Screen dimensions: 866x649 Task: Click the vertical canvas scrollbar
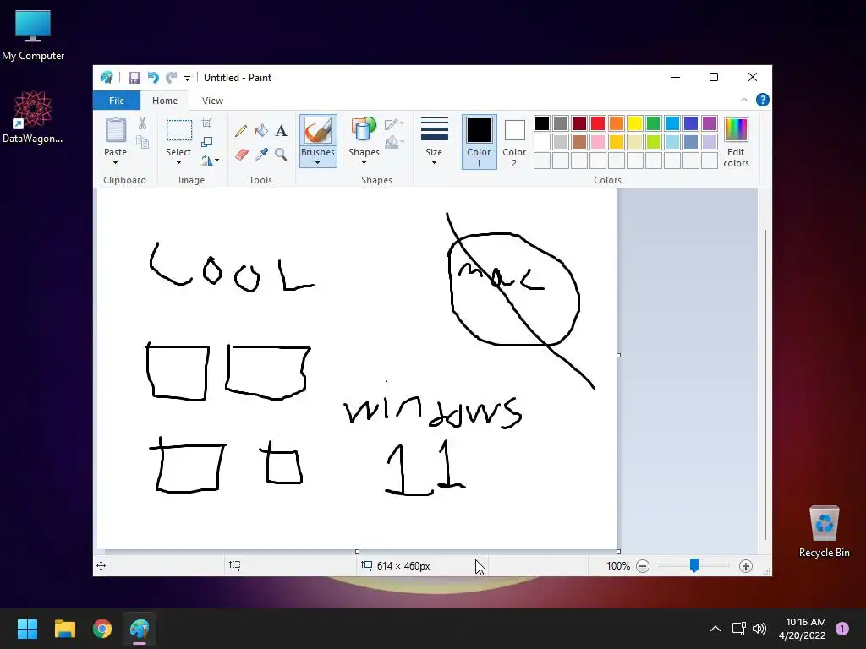pos(765,385)
